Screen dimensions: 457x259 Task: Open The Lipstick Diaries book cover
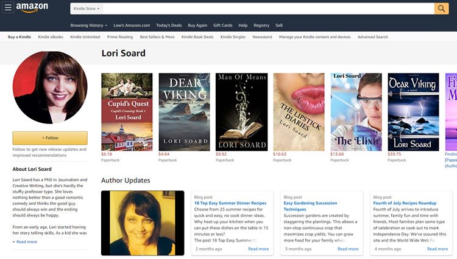[x=299, y=112]
